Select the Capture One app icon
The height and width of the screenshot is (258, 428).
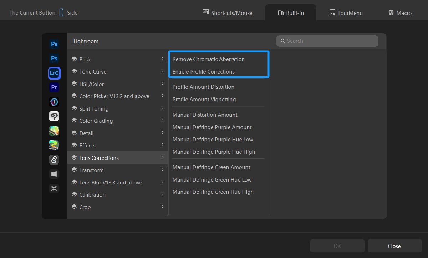(54, 102)
